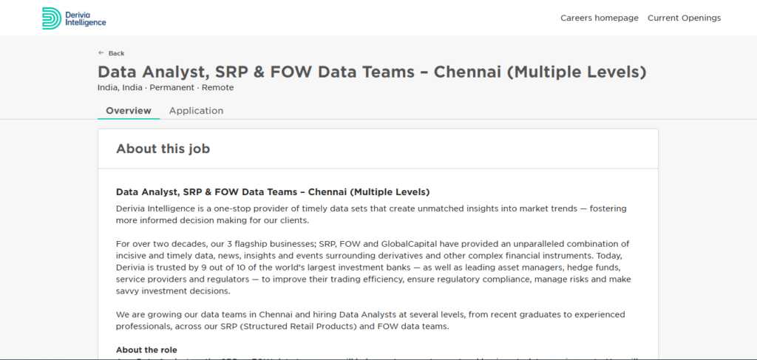Open the Application tab
This screenshot has height=360, width=757.
click(x=196, y=110)
